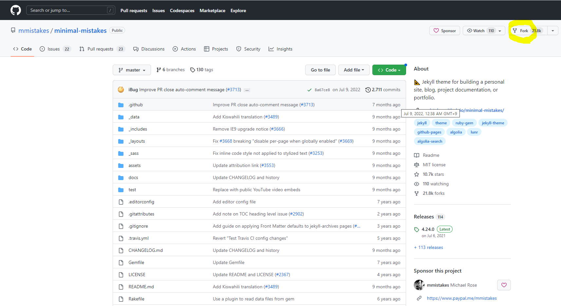Fork the repository

[x=528, y=31]
